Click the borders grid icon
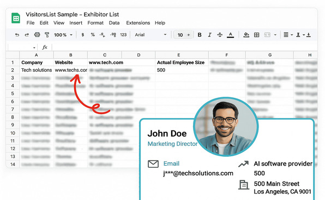The width and height of the screenshot is (325, 200). pyautogui.click(x=257, y=35)
